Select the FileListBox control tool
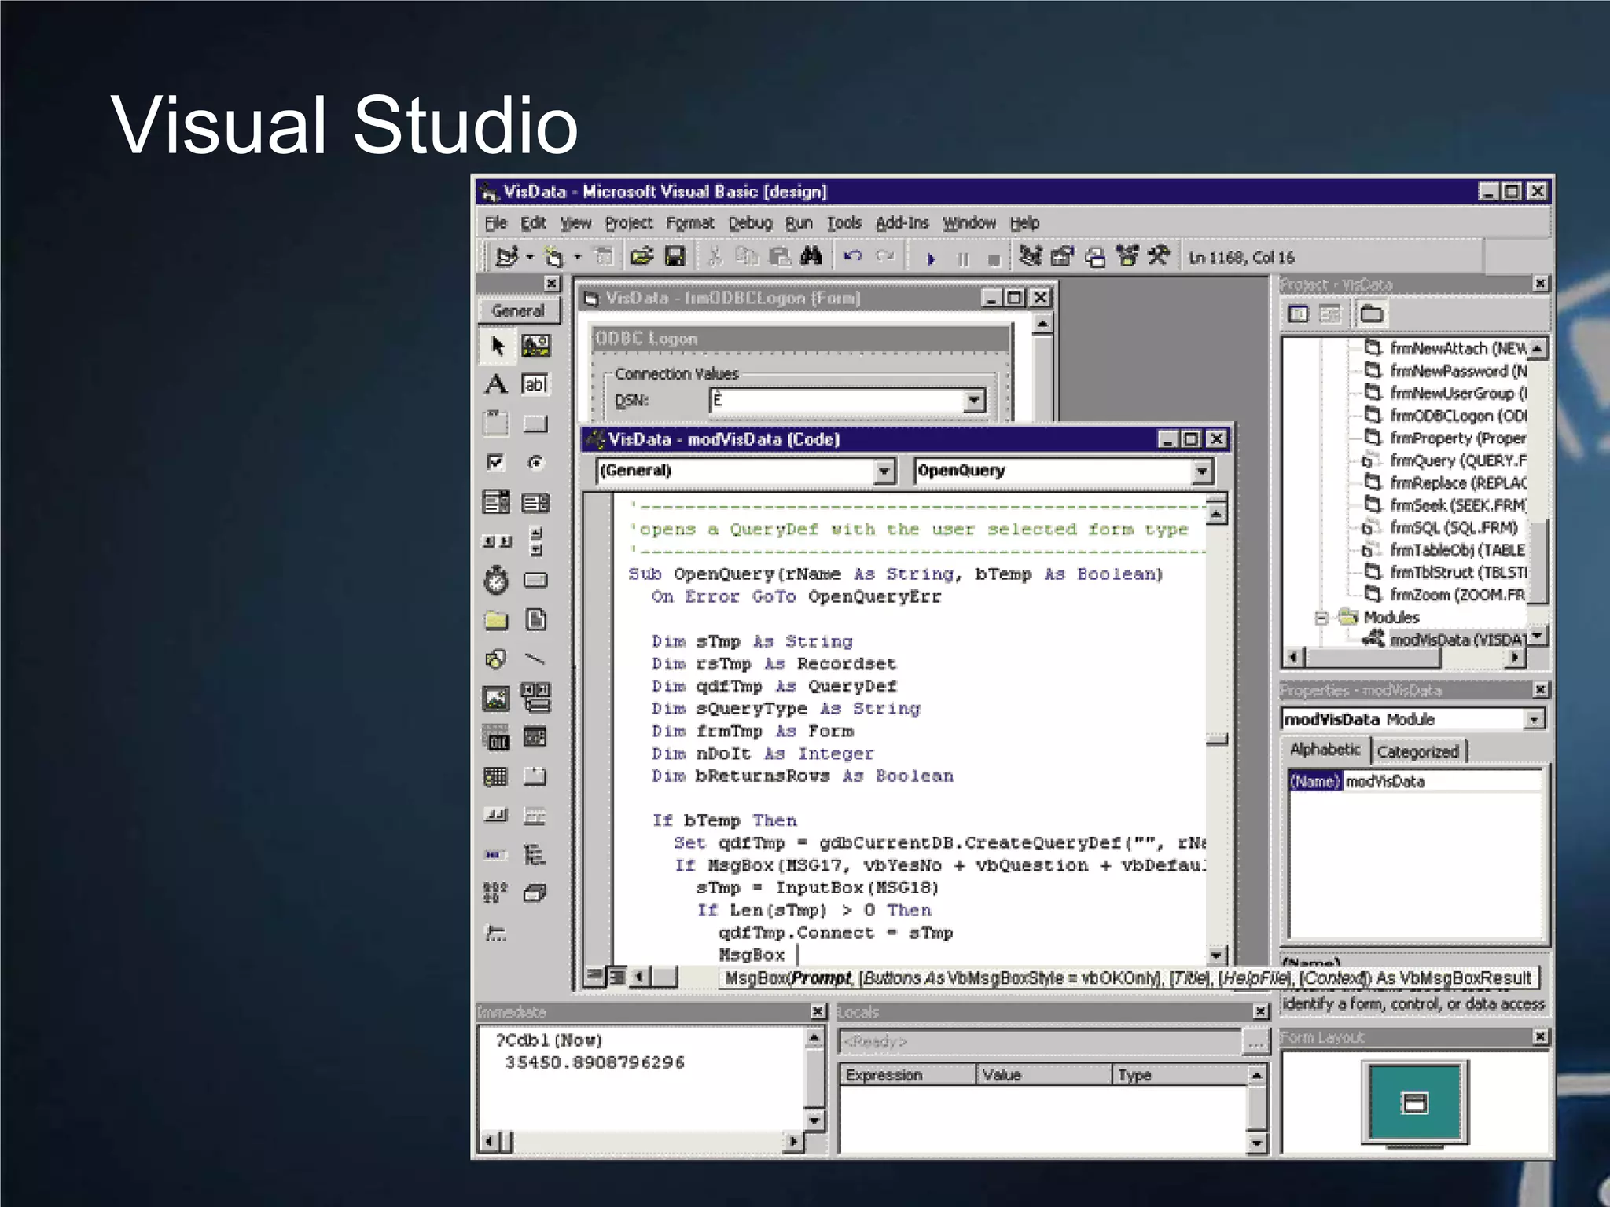This screenshot has width=1610, height=1207. (535, 620)
